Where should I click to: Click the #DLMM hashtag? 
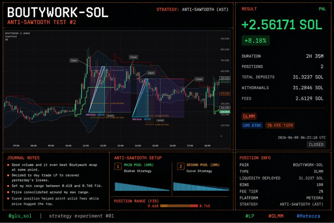[x=275, y=216]
